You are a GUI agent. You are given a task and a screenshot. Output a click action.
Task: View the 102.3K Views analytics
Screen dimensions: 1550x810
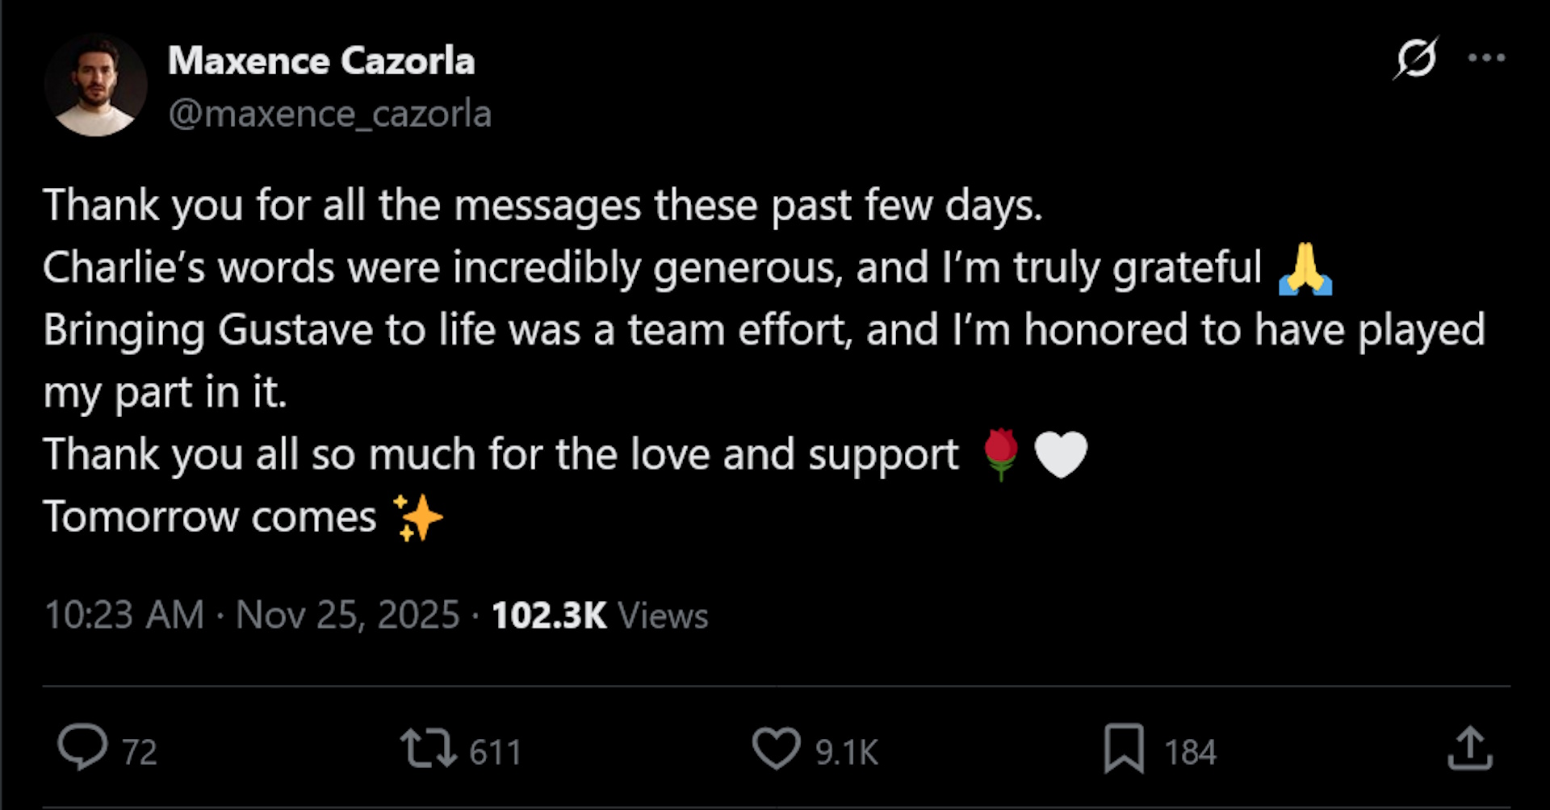click(x=600, y=615)
